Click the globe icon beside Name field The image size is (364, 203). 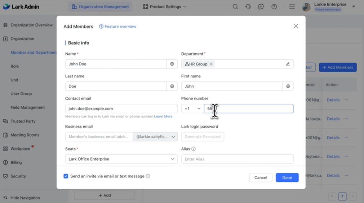click(x=172, y=64)
